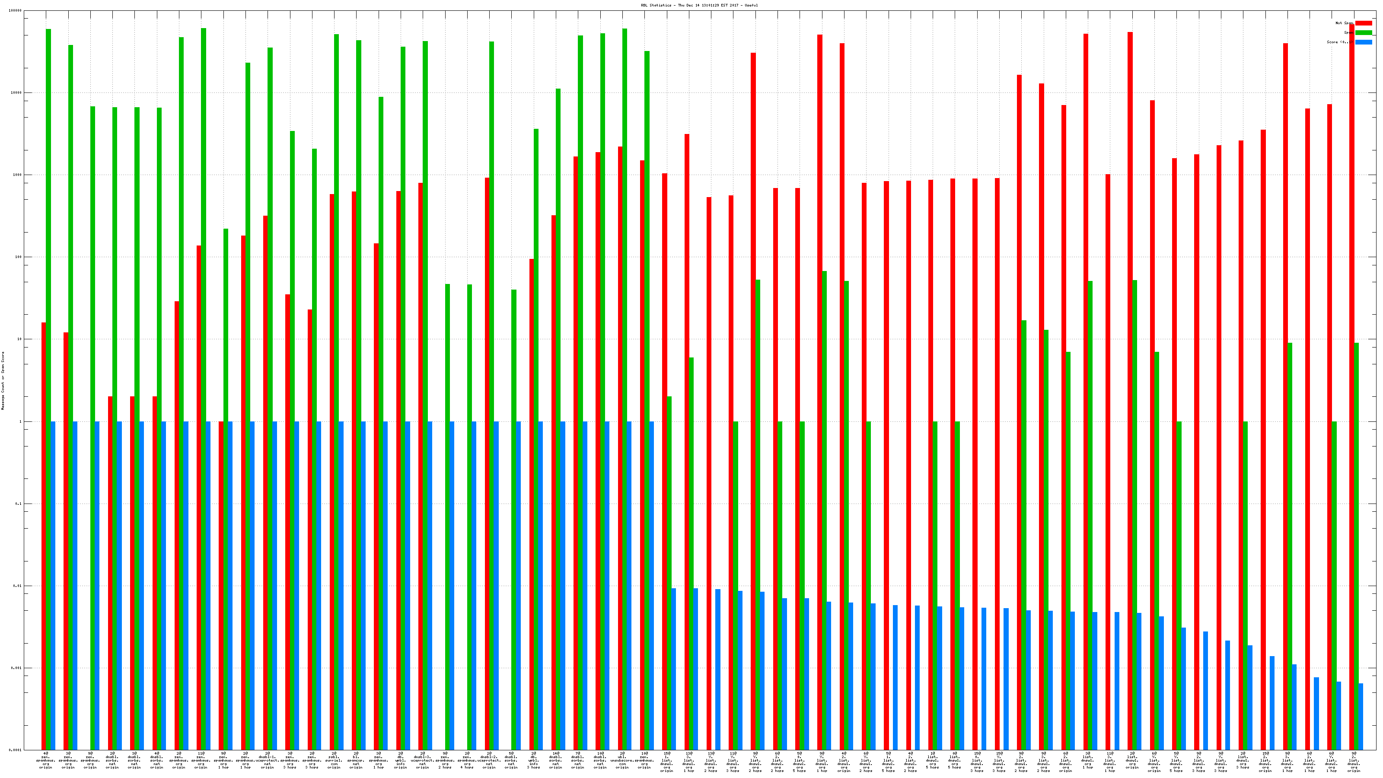Click the bl.spamcop.net origin axis label
This screenshot has height=778, width=1383.
(356, 760)
